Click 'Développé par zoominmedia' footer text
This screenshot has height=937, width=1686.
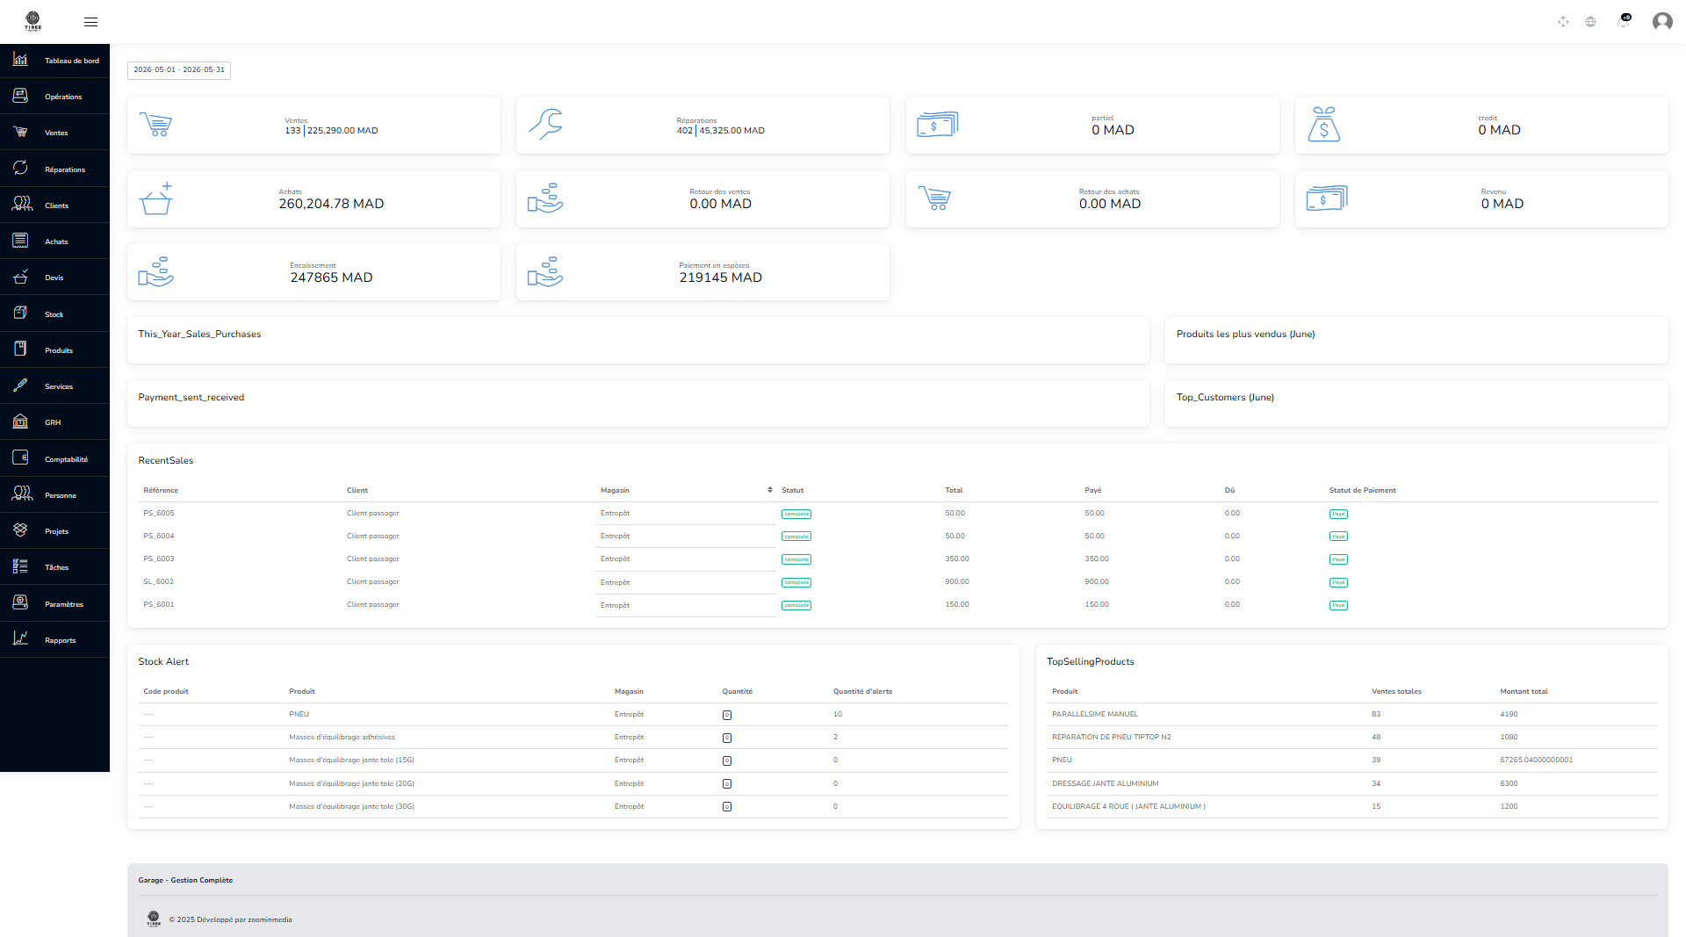tap(244, 919)
